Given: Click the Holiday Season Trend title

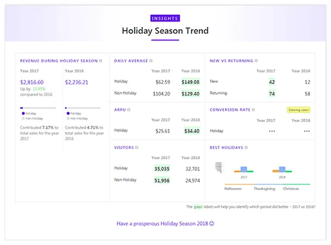Looking at the screenshot, I should click(x=165, y=31).
